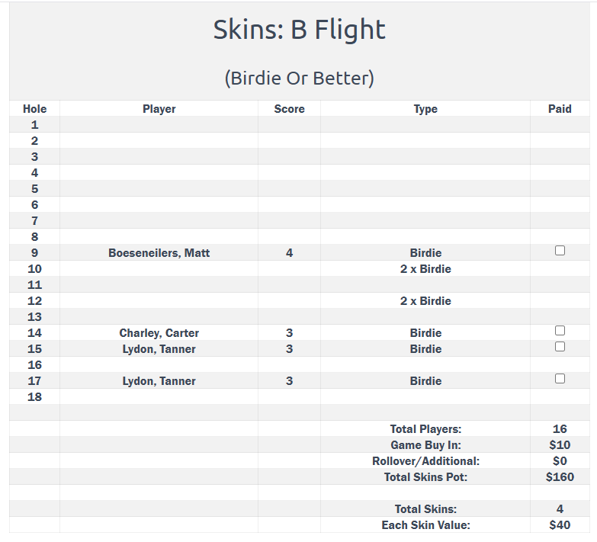The image size is (597, 542).
Task: Select the (Birdie Or Better) subtitle
Action: point(299,78)
